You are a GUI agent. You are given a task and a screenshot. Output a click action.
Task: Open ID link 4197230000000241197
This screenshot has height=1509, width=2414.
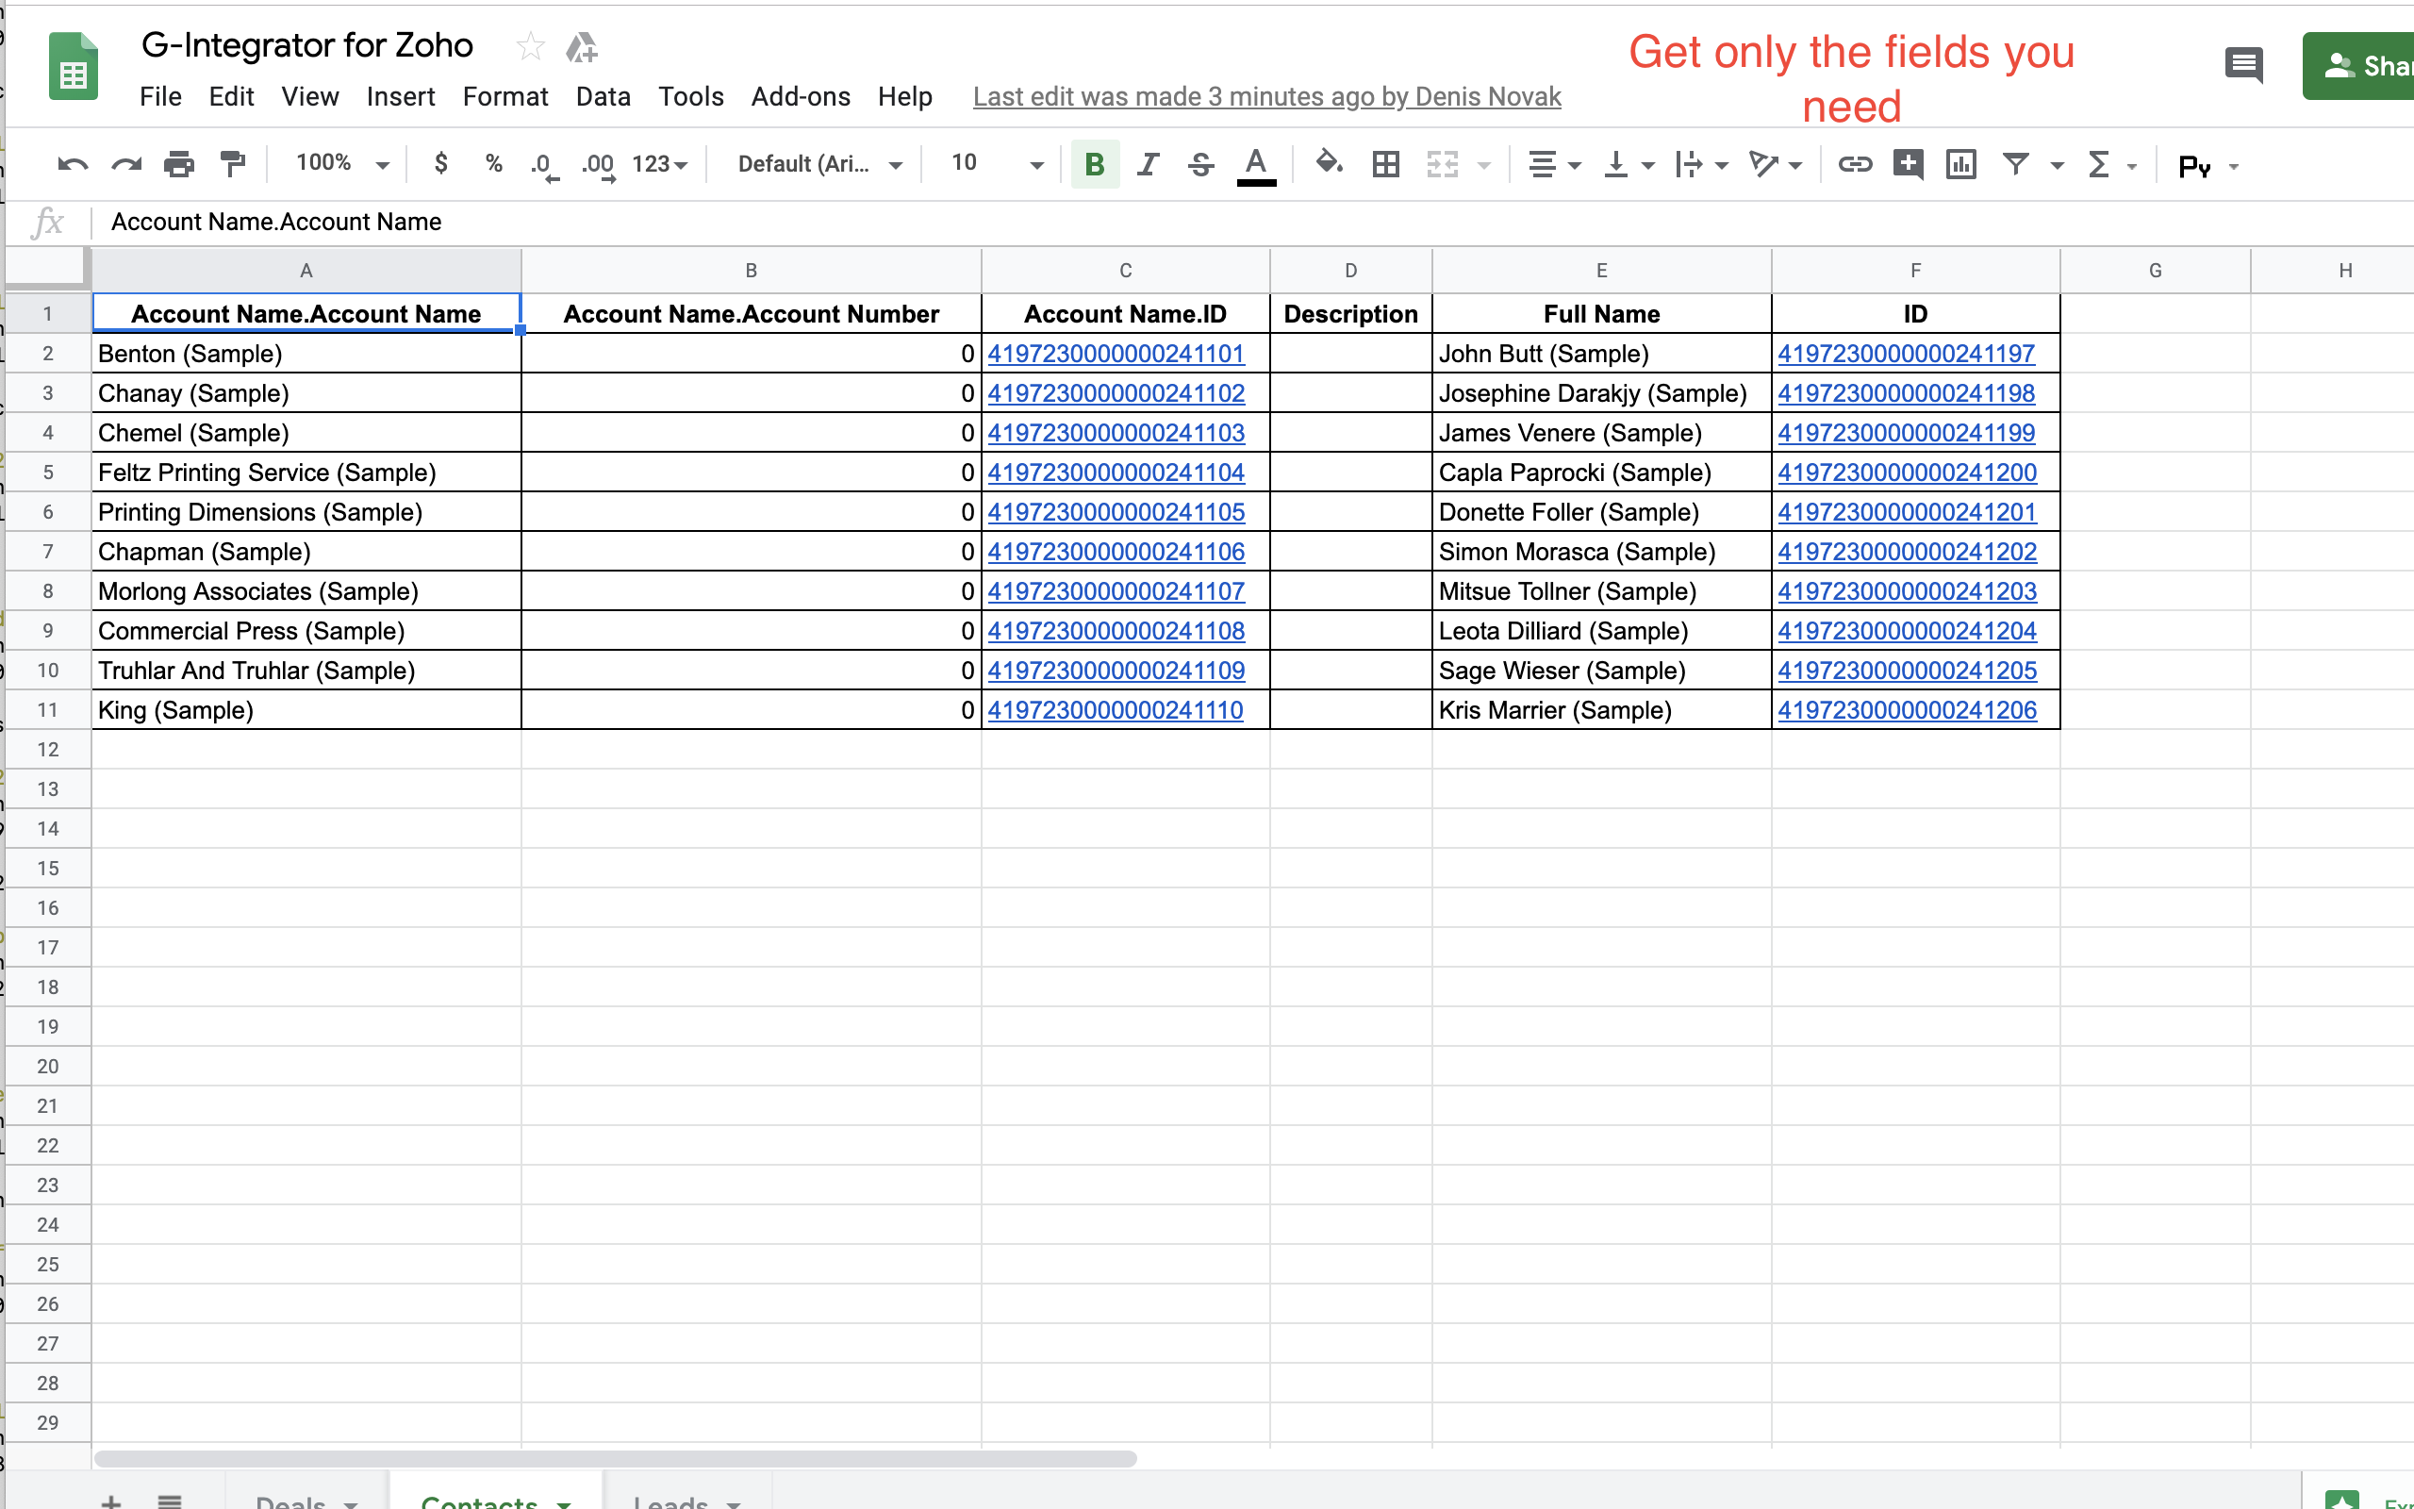coord(1907,354)
